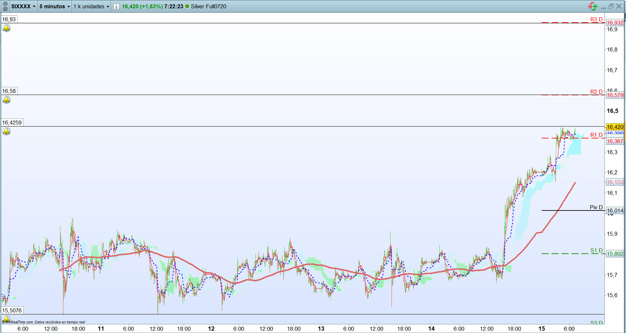The height and width of the screenshot is (333, 626).
Task: Click the yellow current price tag 16,420
Action: (615, 127)
